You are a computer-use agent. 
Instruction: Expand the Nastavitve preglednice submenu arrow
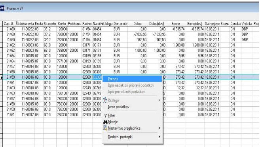(159, 128)
